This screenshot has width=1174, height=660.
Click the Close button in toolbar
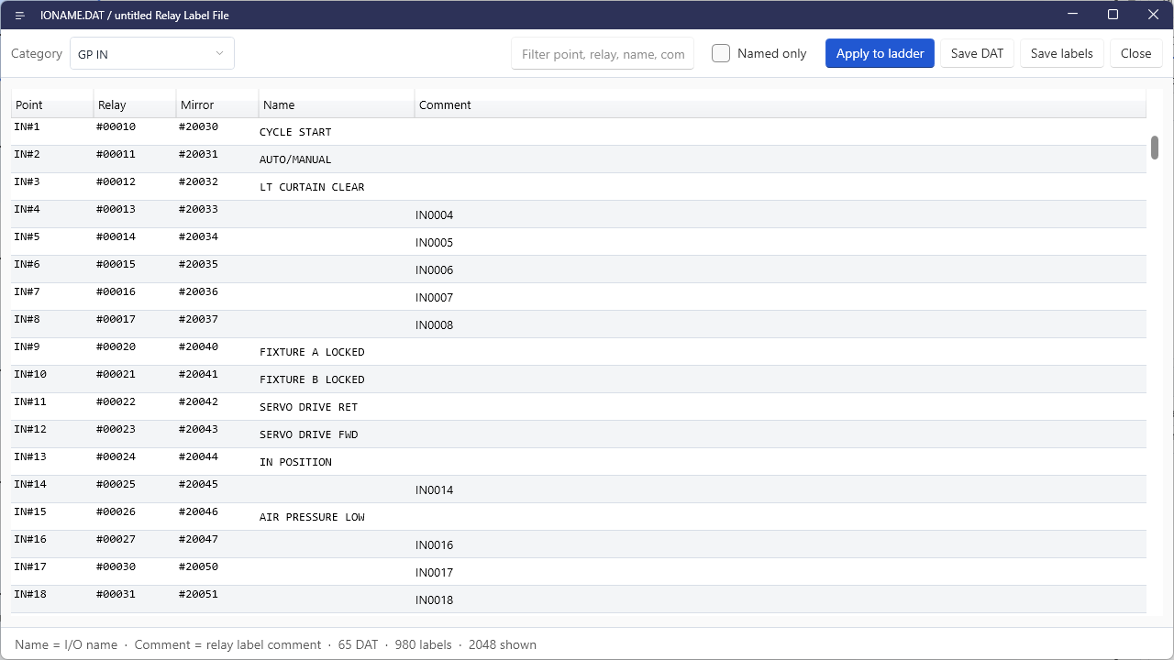click(1135, 53)
